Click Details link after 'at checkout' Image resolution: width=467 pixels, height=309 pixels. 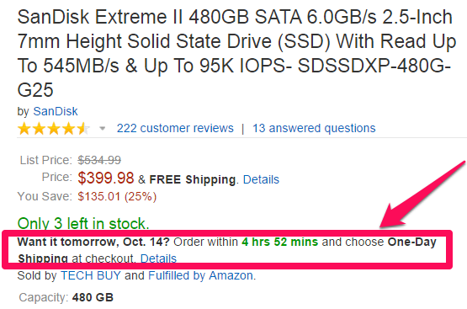[x=158, y=258]
